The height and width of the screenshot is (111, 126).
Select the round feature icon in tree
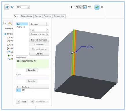[x=9, y=59]
